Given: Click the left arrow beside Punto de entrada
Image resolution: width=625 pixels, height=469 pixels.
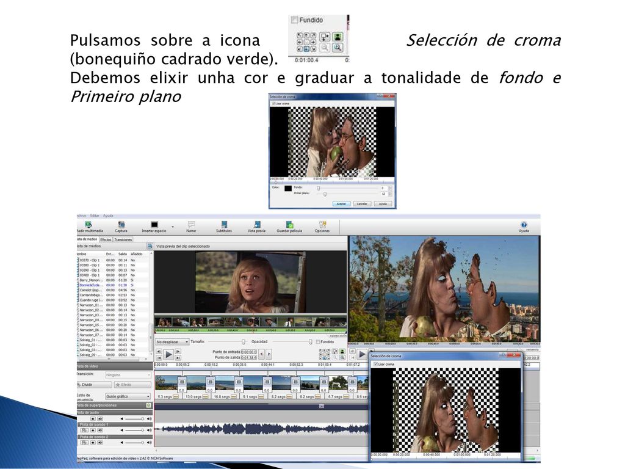Looking at the screenshot, I should click(261, 354).
